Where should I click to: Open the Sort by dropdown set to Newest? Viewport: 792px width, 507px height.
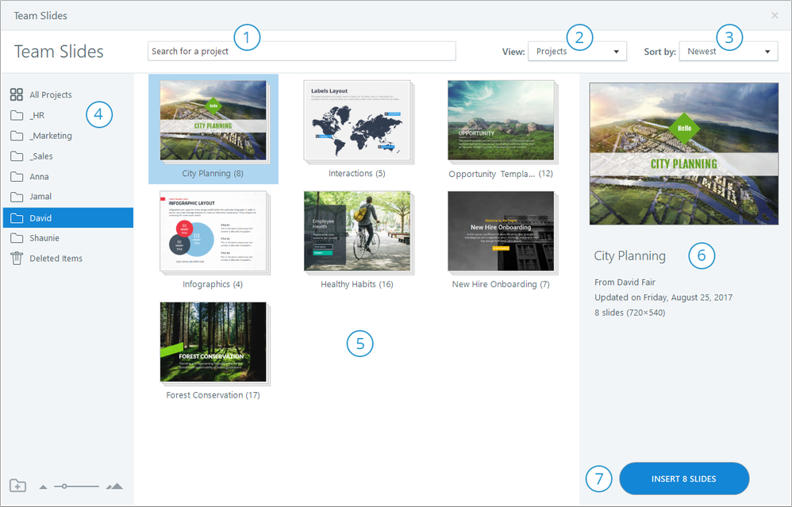pyautogui.click(x=729, y=52)
